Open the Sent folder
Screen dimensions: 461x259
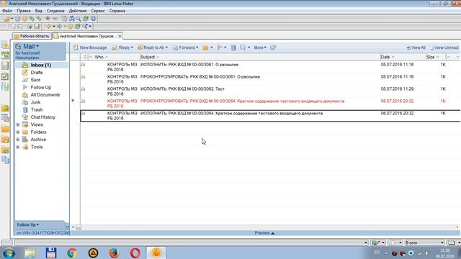(35, 80)
